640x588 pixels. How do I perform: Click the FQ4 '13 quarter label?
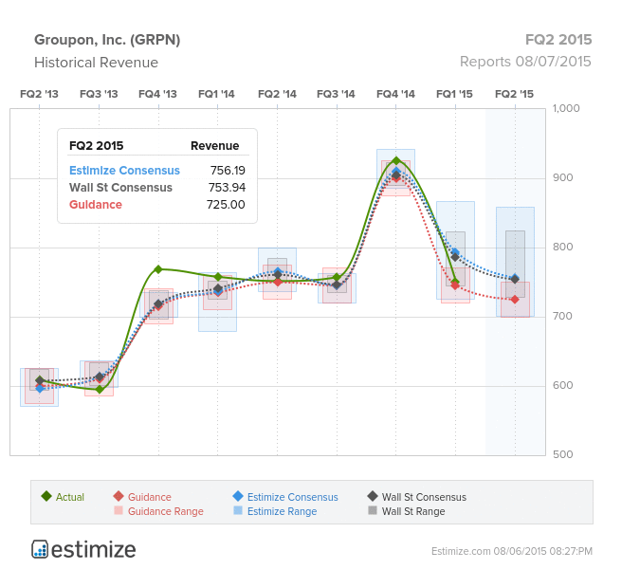(158, 94)
